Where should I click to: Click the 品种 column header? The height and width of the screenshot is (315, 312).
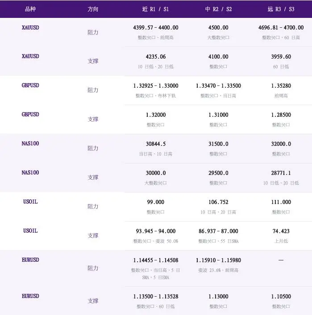click(x=30, y=9)
